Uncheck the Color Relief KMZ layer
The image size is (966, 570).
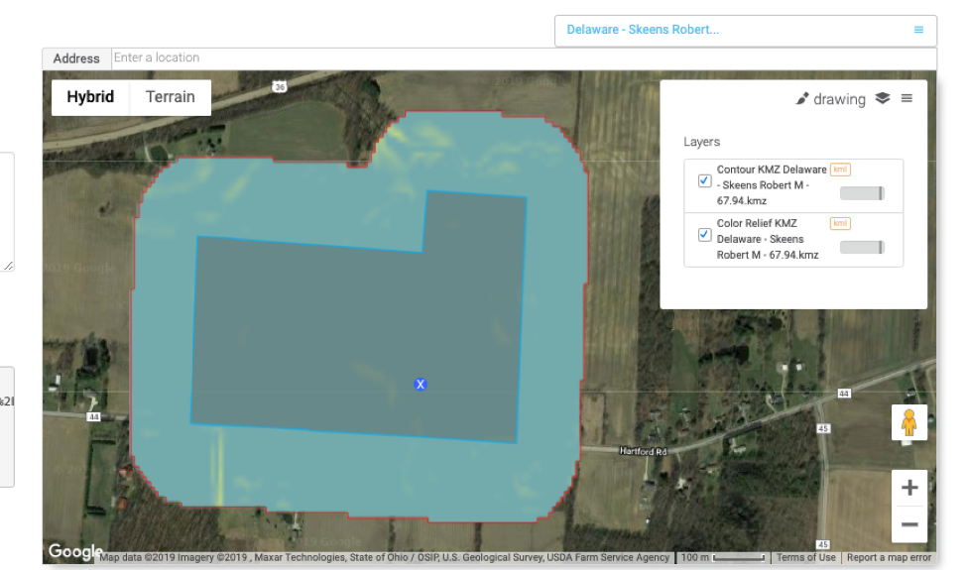(704, 235)
